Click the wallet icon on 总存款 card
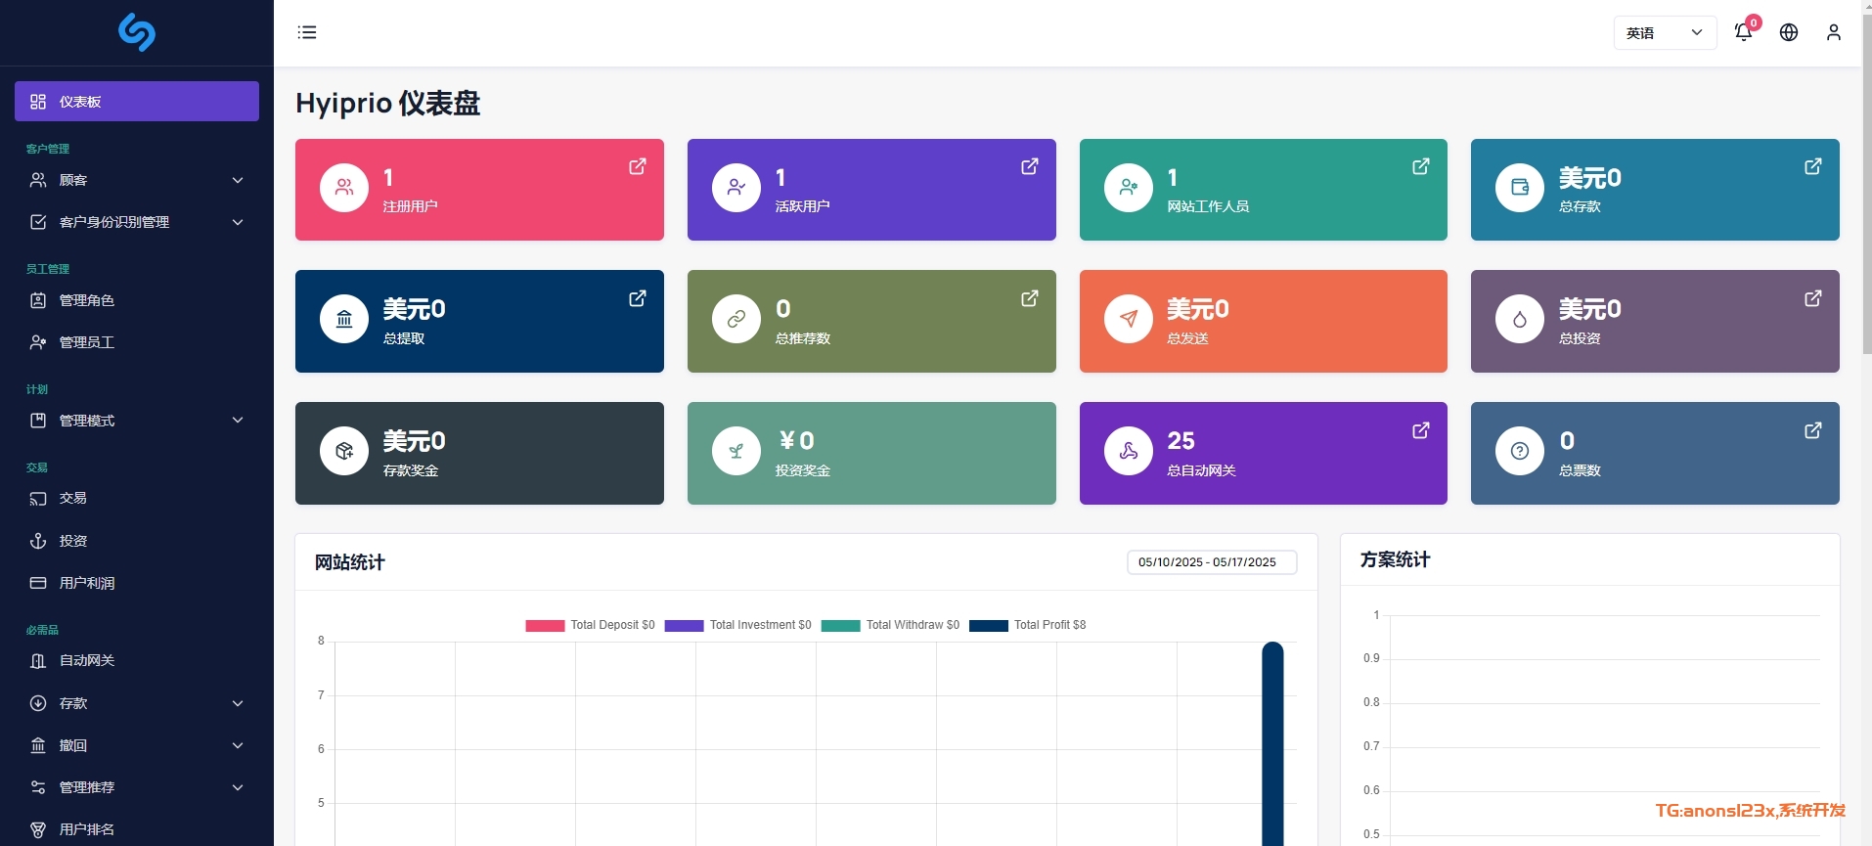Viewport: 1872px width, 846px height. coord(1520,187)
